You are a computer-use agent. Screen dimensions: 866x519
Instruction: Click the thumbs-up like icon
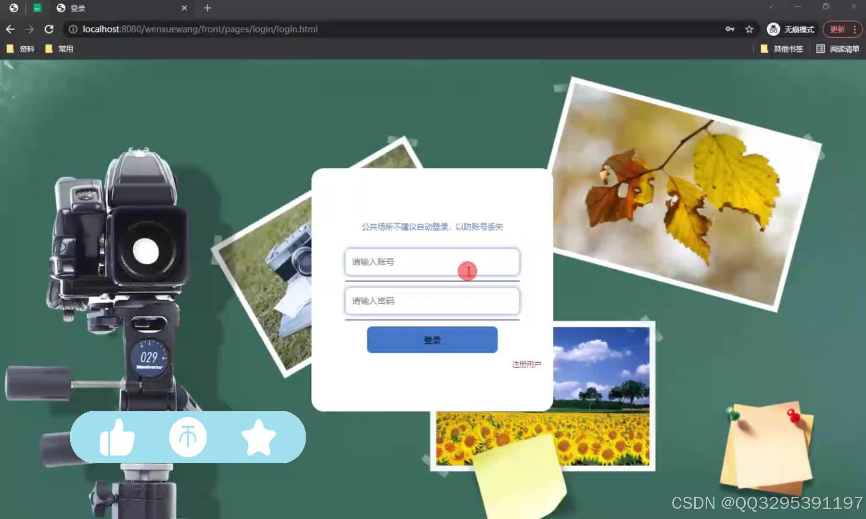pyautogui.click(x=117, y=437)
